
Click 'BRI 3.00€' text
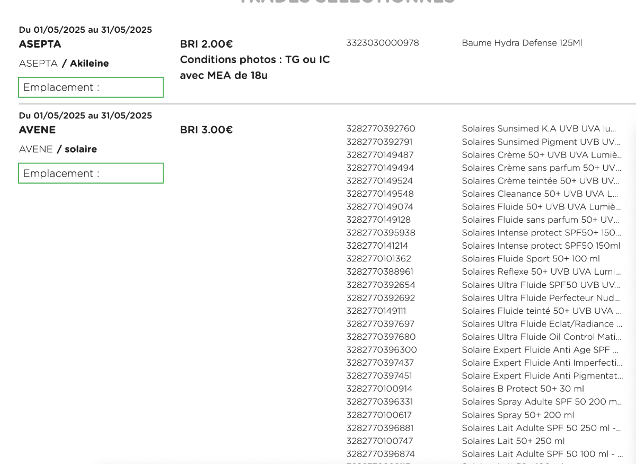coord(206,130)
